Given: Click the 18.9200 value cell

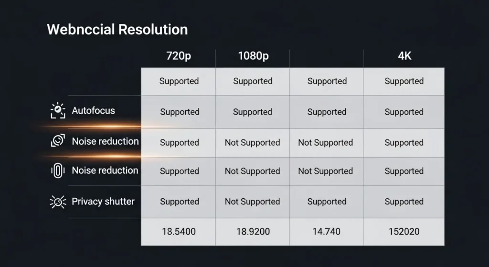Looking at the screenshot, I should tap(253, 232).
